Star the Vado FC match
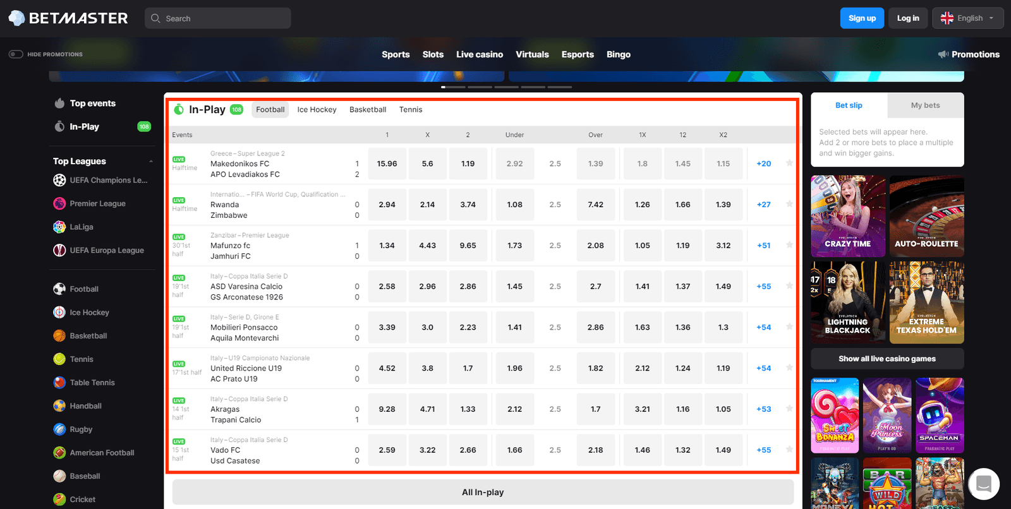Screen dimensions: 1011x509 (x=789, y=449)
